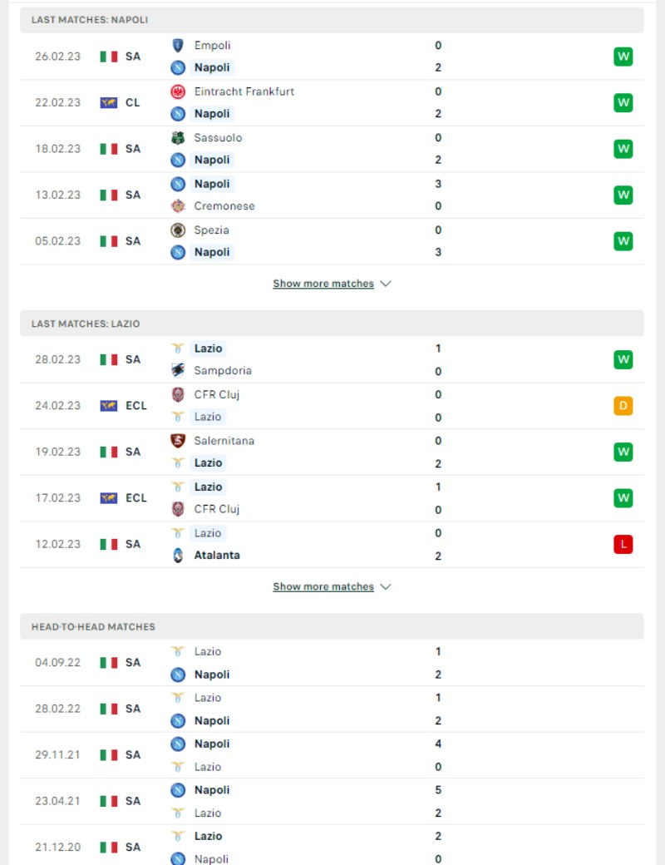This screenshot has width=665, height=865.
Task: Click the red L result badge
Action: (x=623, y=544)
